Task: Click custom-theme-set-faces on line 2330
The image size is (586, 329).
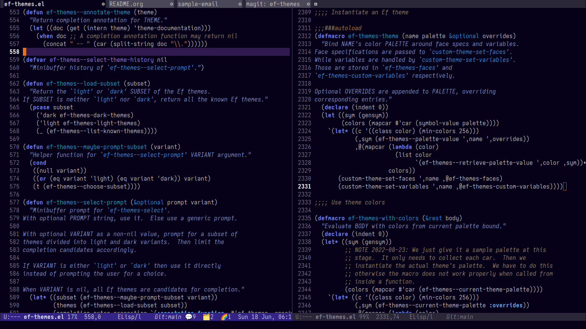Action: [378, 179]
